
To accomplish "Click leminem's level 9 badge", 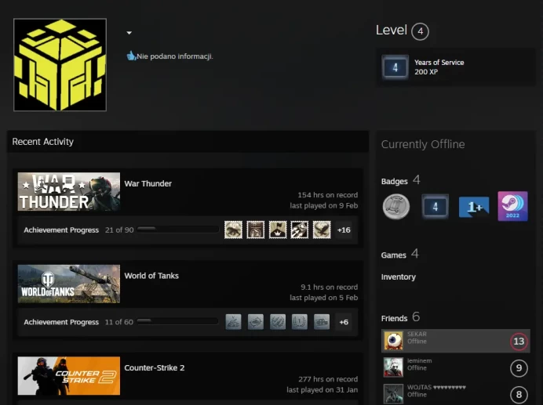I will [x=519, y=368].
